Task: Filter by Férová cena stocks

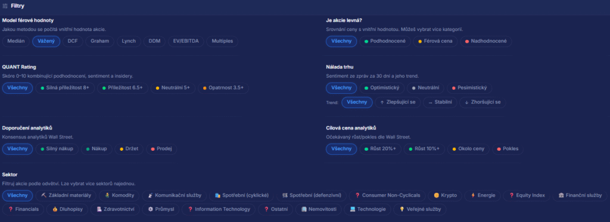Action: point(435,41)
